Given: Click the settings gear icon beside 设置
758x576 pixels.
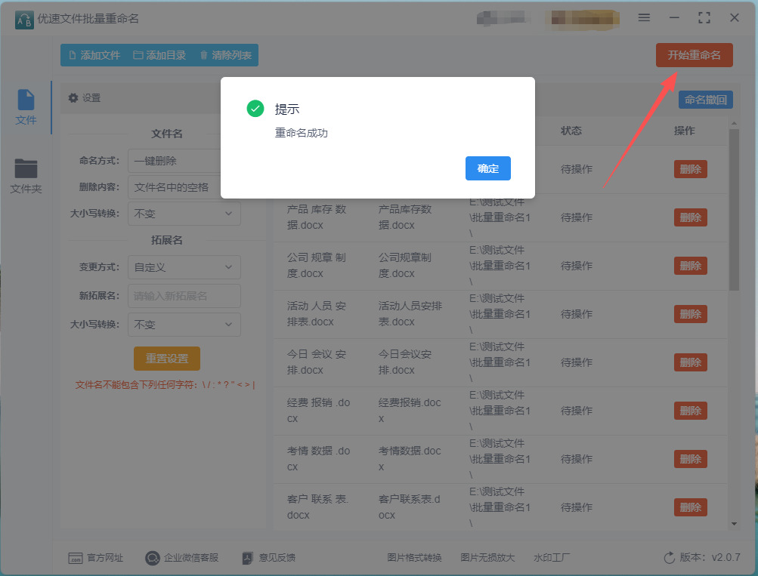Looking at the screenshot, I should click(x=73, y=98).
